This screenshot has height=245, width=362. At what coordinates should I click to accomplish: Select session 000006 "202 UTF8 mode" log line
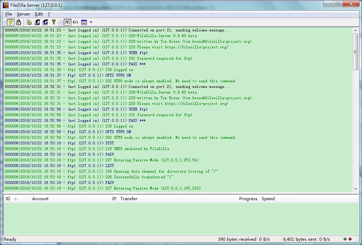pyautogui.click(x=120, y=137)
